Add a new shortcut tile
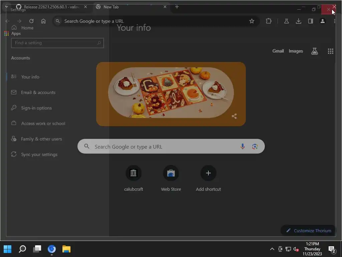The height and width of the screenshot is (257, 342). coord(208,179)
